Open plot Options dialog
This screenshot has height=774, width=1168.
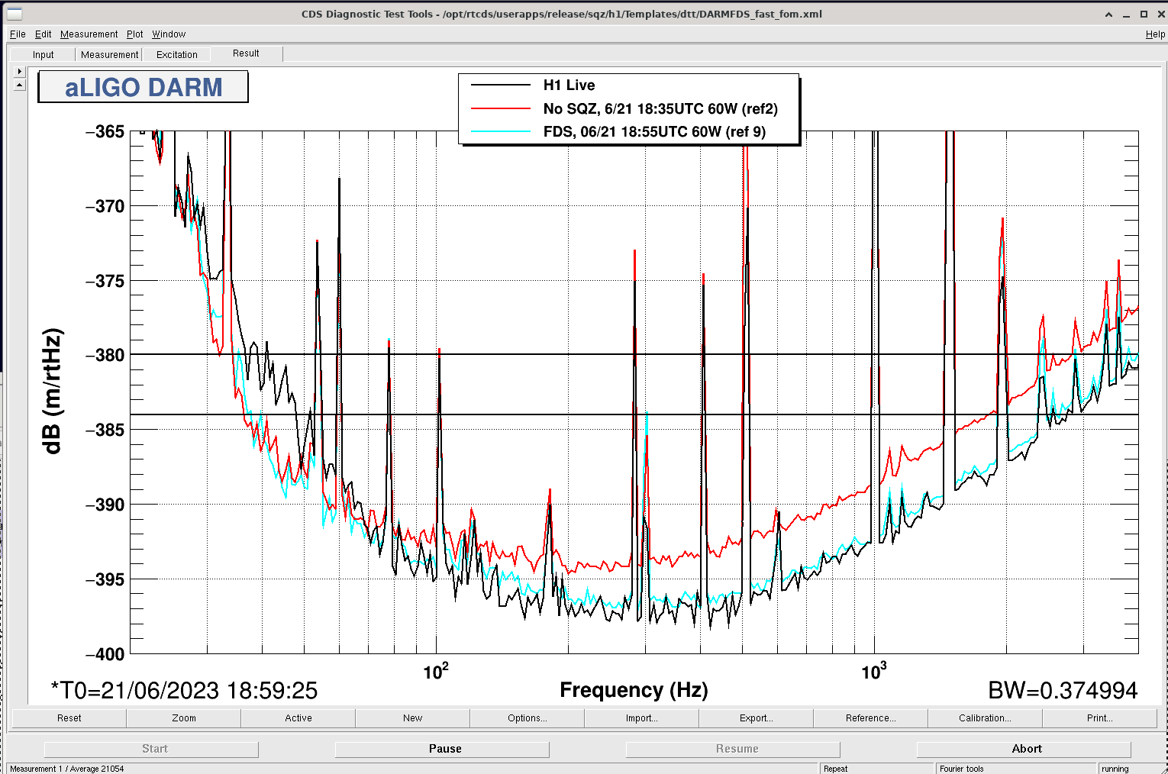pos(527,718)
